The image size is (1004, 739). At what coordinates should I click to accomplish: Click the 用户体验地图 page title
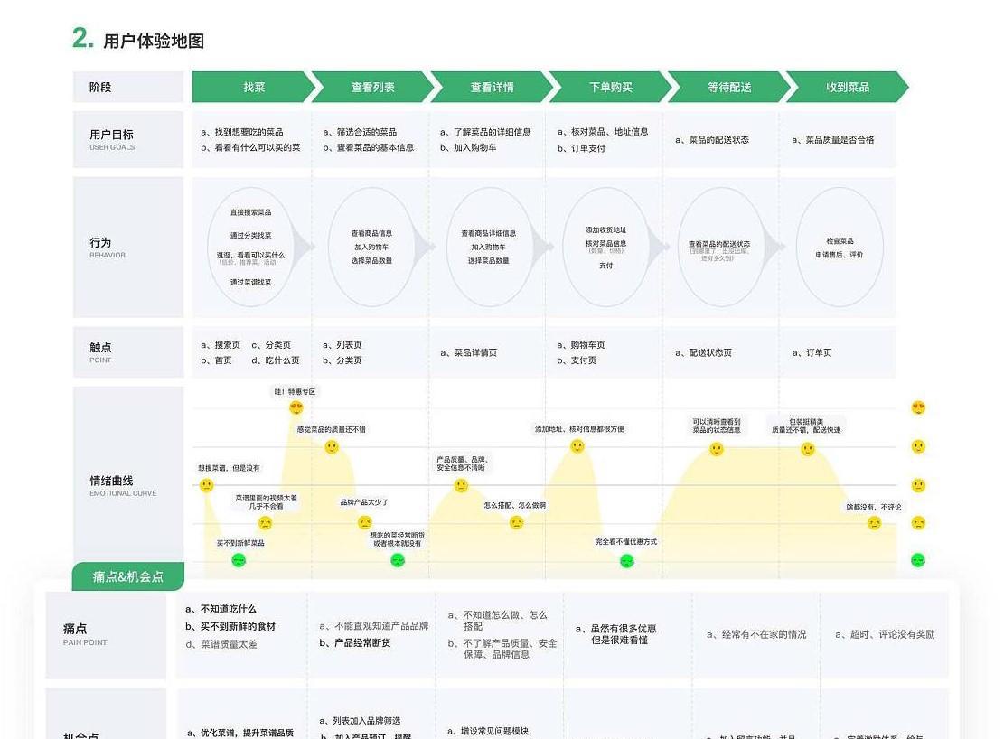(154, 41)
